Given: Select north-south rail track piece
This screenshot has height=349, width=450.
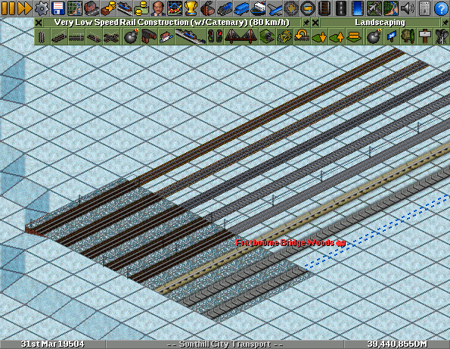Looking at the screenshot, I should pyautogui.click(x=42, y=36).
